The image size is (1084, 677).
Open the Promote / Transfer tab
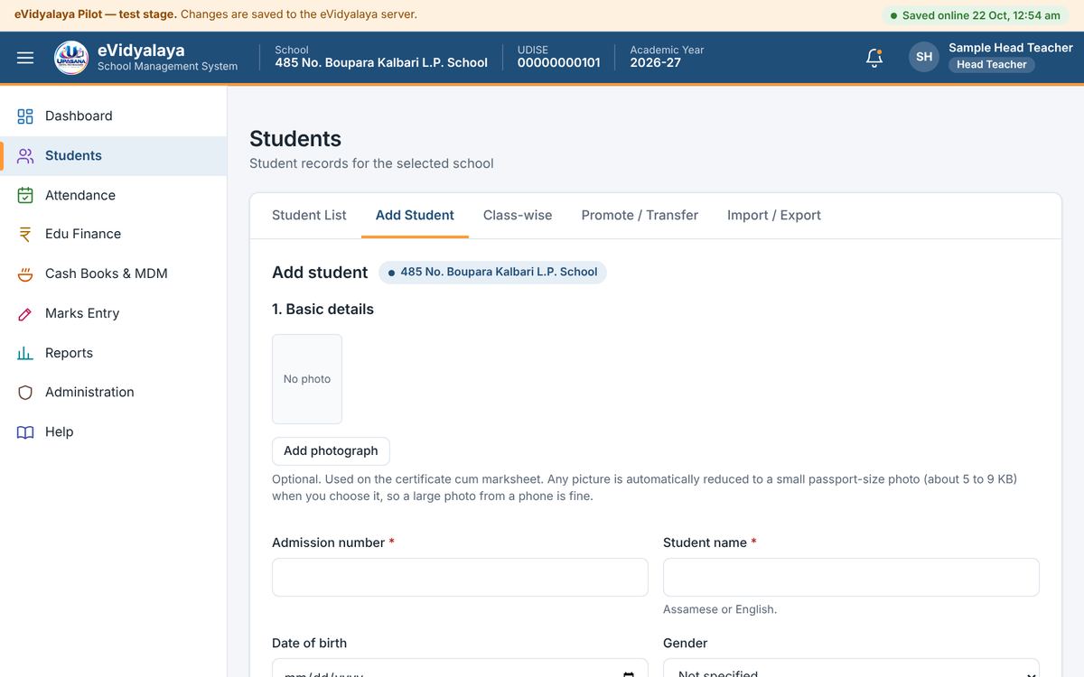tap(640, 215)
